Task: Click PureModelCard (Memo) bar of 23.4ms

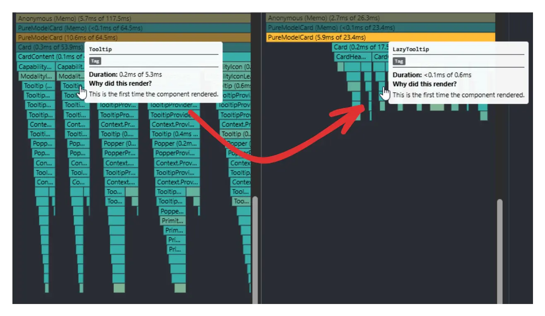Action: pos(381,28)
